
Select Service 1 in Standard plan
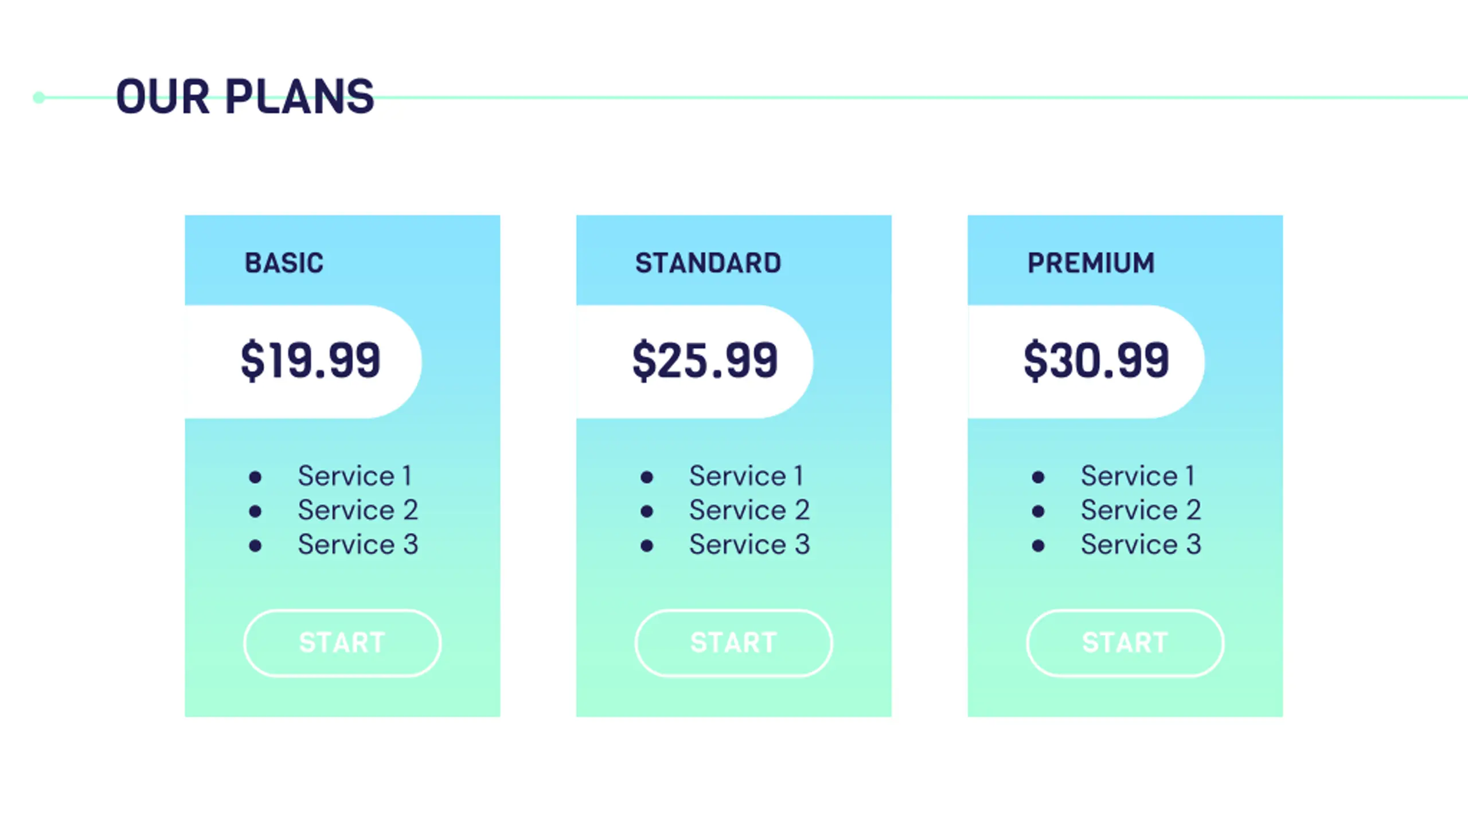(x=747, y=476)
